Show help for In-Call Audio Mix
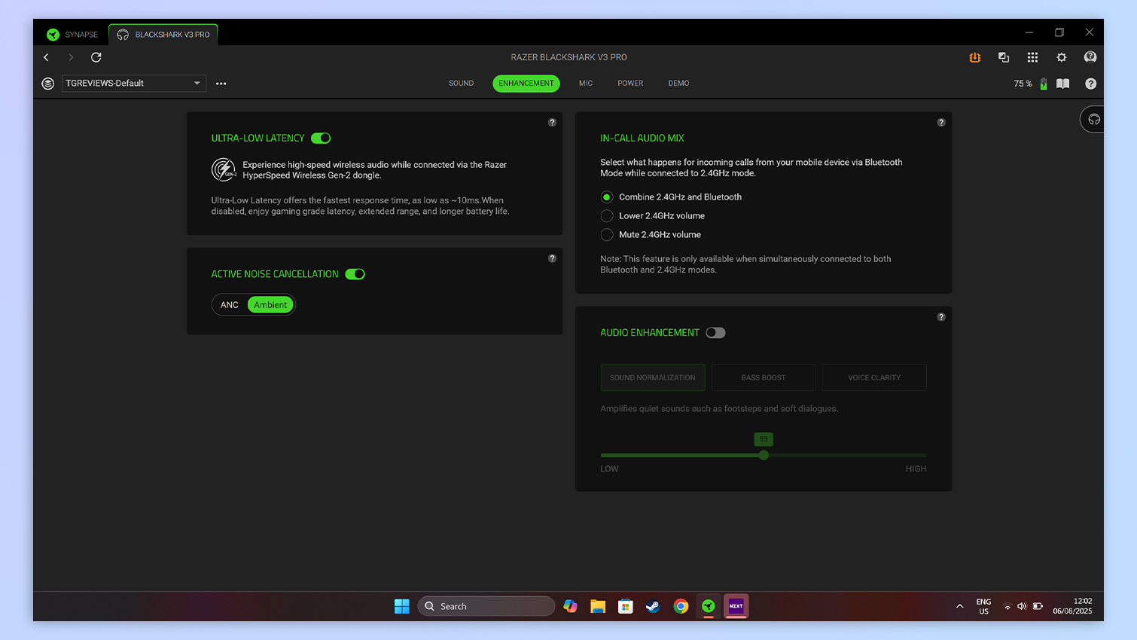 click(x=941, y=122)
